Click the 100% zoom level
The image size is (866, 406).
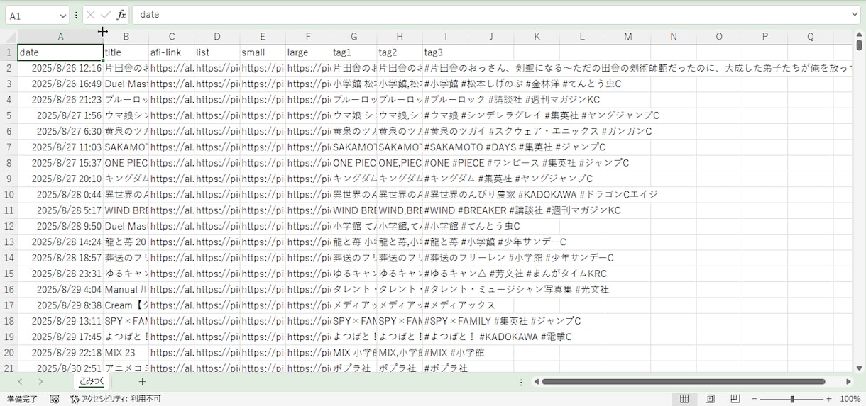pyautogui.click(x=850, y=399)
